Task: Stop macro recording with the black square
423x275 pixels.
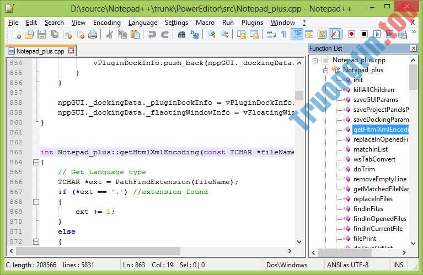Action: (364, 34)
